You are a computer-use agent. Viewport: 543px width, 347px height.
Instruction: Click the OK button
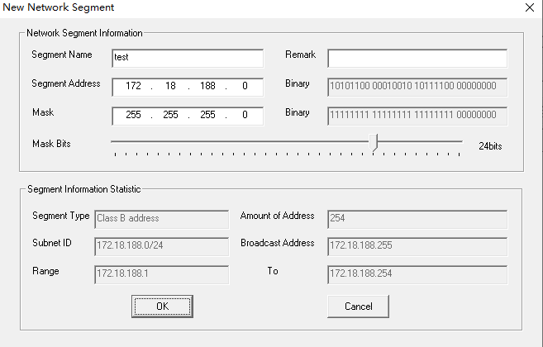162,307
